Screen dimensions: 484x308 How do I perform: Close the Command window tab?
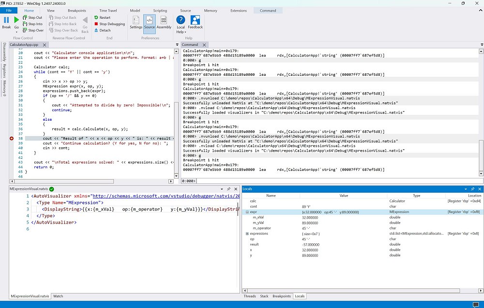(204, 45)
